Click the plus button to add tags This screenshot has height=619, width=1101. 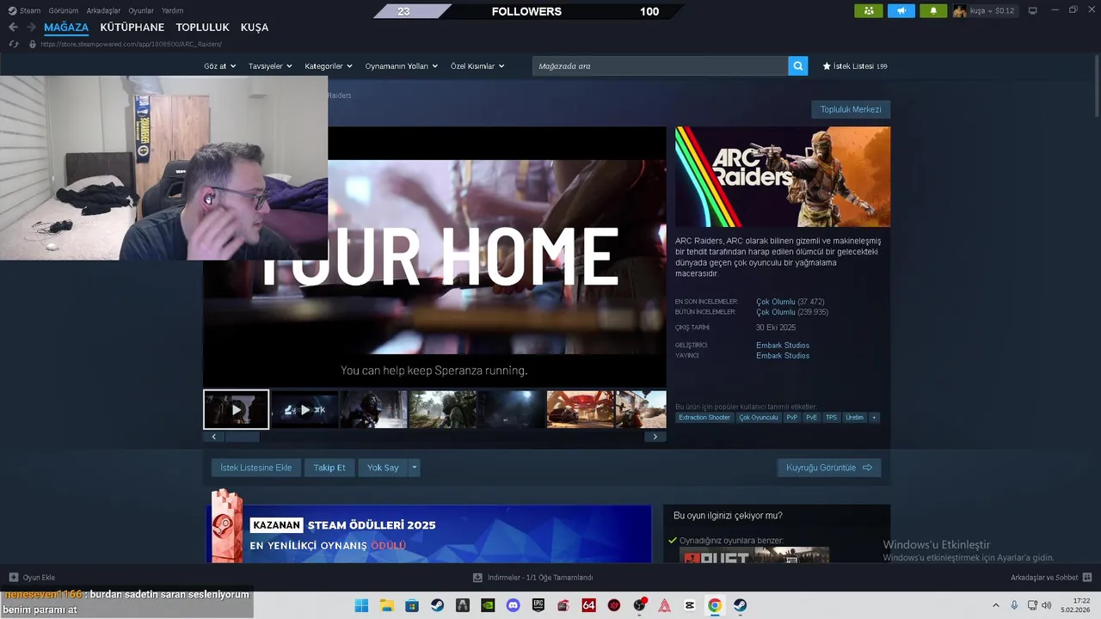click(874, 418)
